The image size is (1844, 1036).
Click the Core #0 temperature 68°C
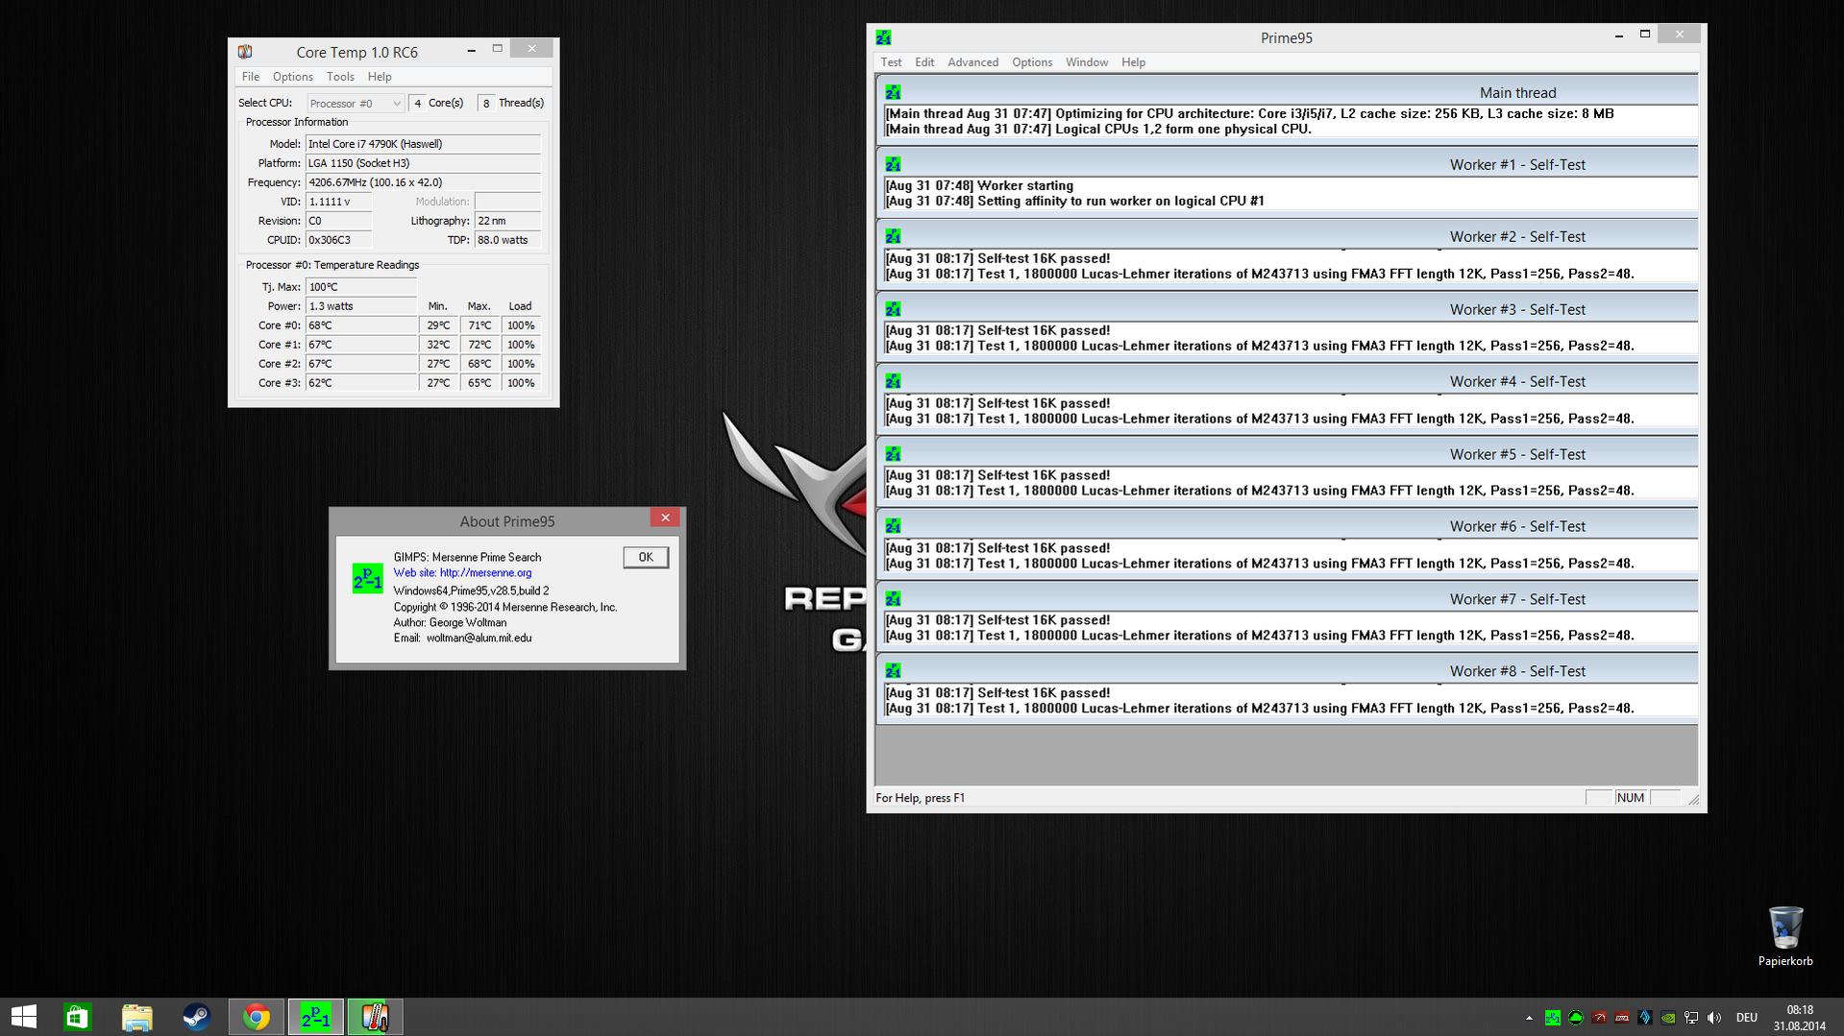[x=361, y=325]
